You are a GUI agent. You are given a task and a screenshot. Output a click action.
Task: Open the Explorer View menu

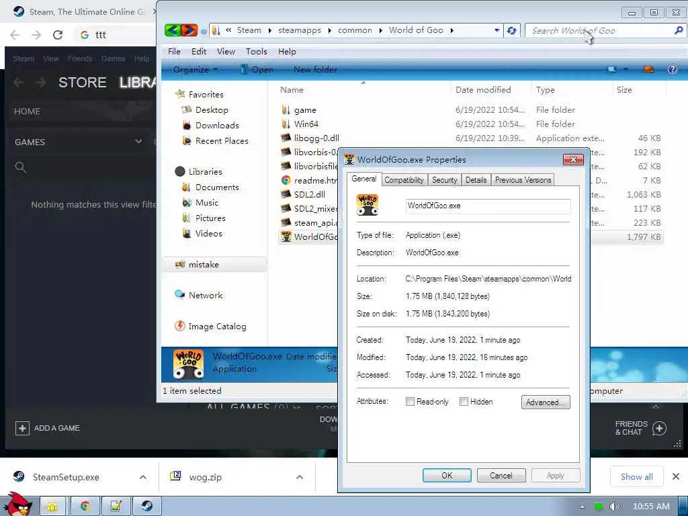tap(226, 51)
